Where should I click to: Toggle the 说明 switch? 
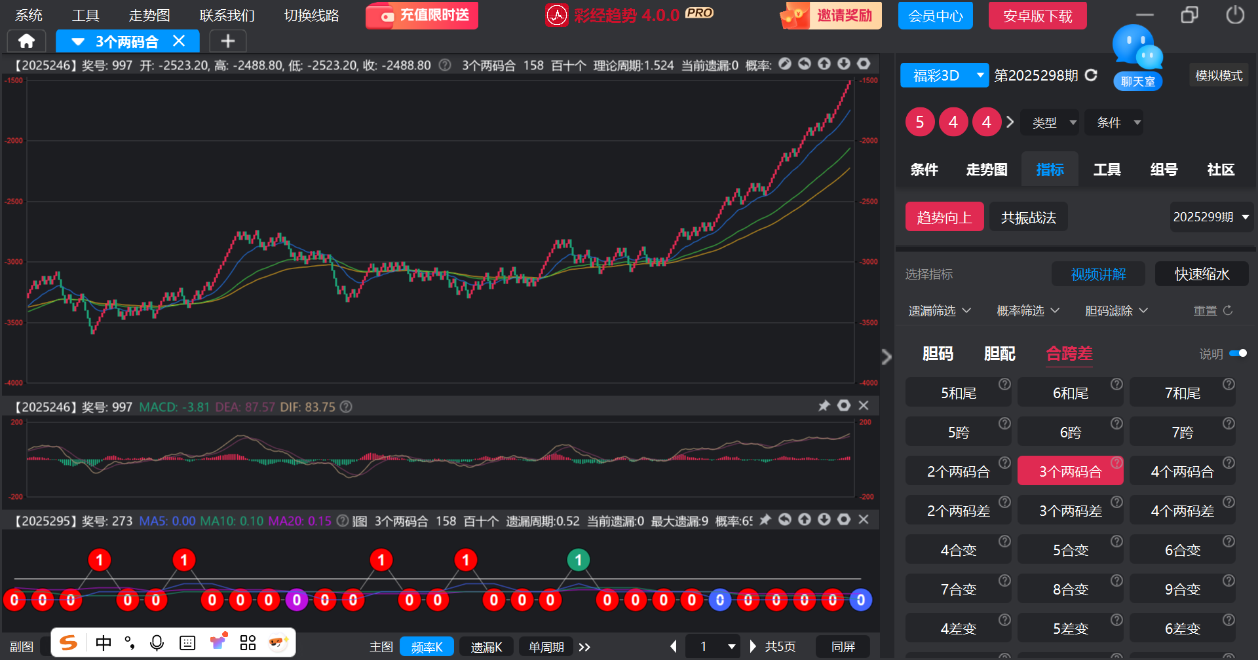pyautogui.click(x=1238, y=354)
